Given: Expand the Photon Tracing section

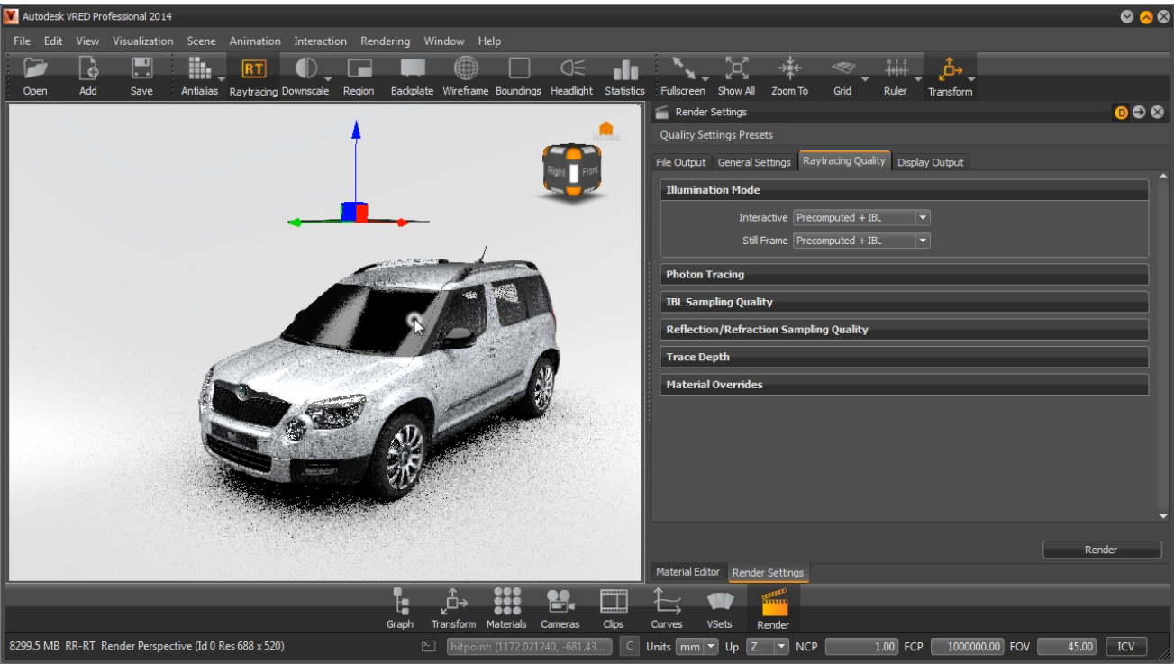Looking at the screenshot, I should point(904,274).
